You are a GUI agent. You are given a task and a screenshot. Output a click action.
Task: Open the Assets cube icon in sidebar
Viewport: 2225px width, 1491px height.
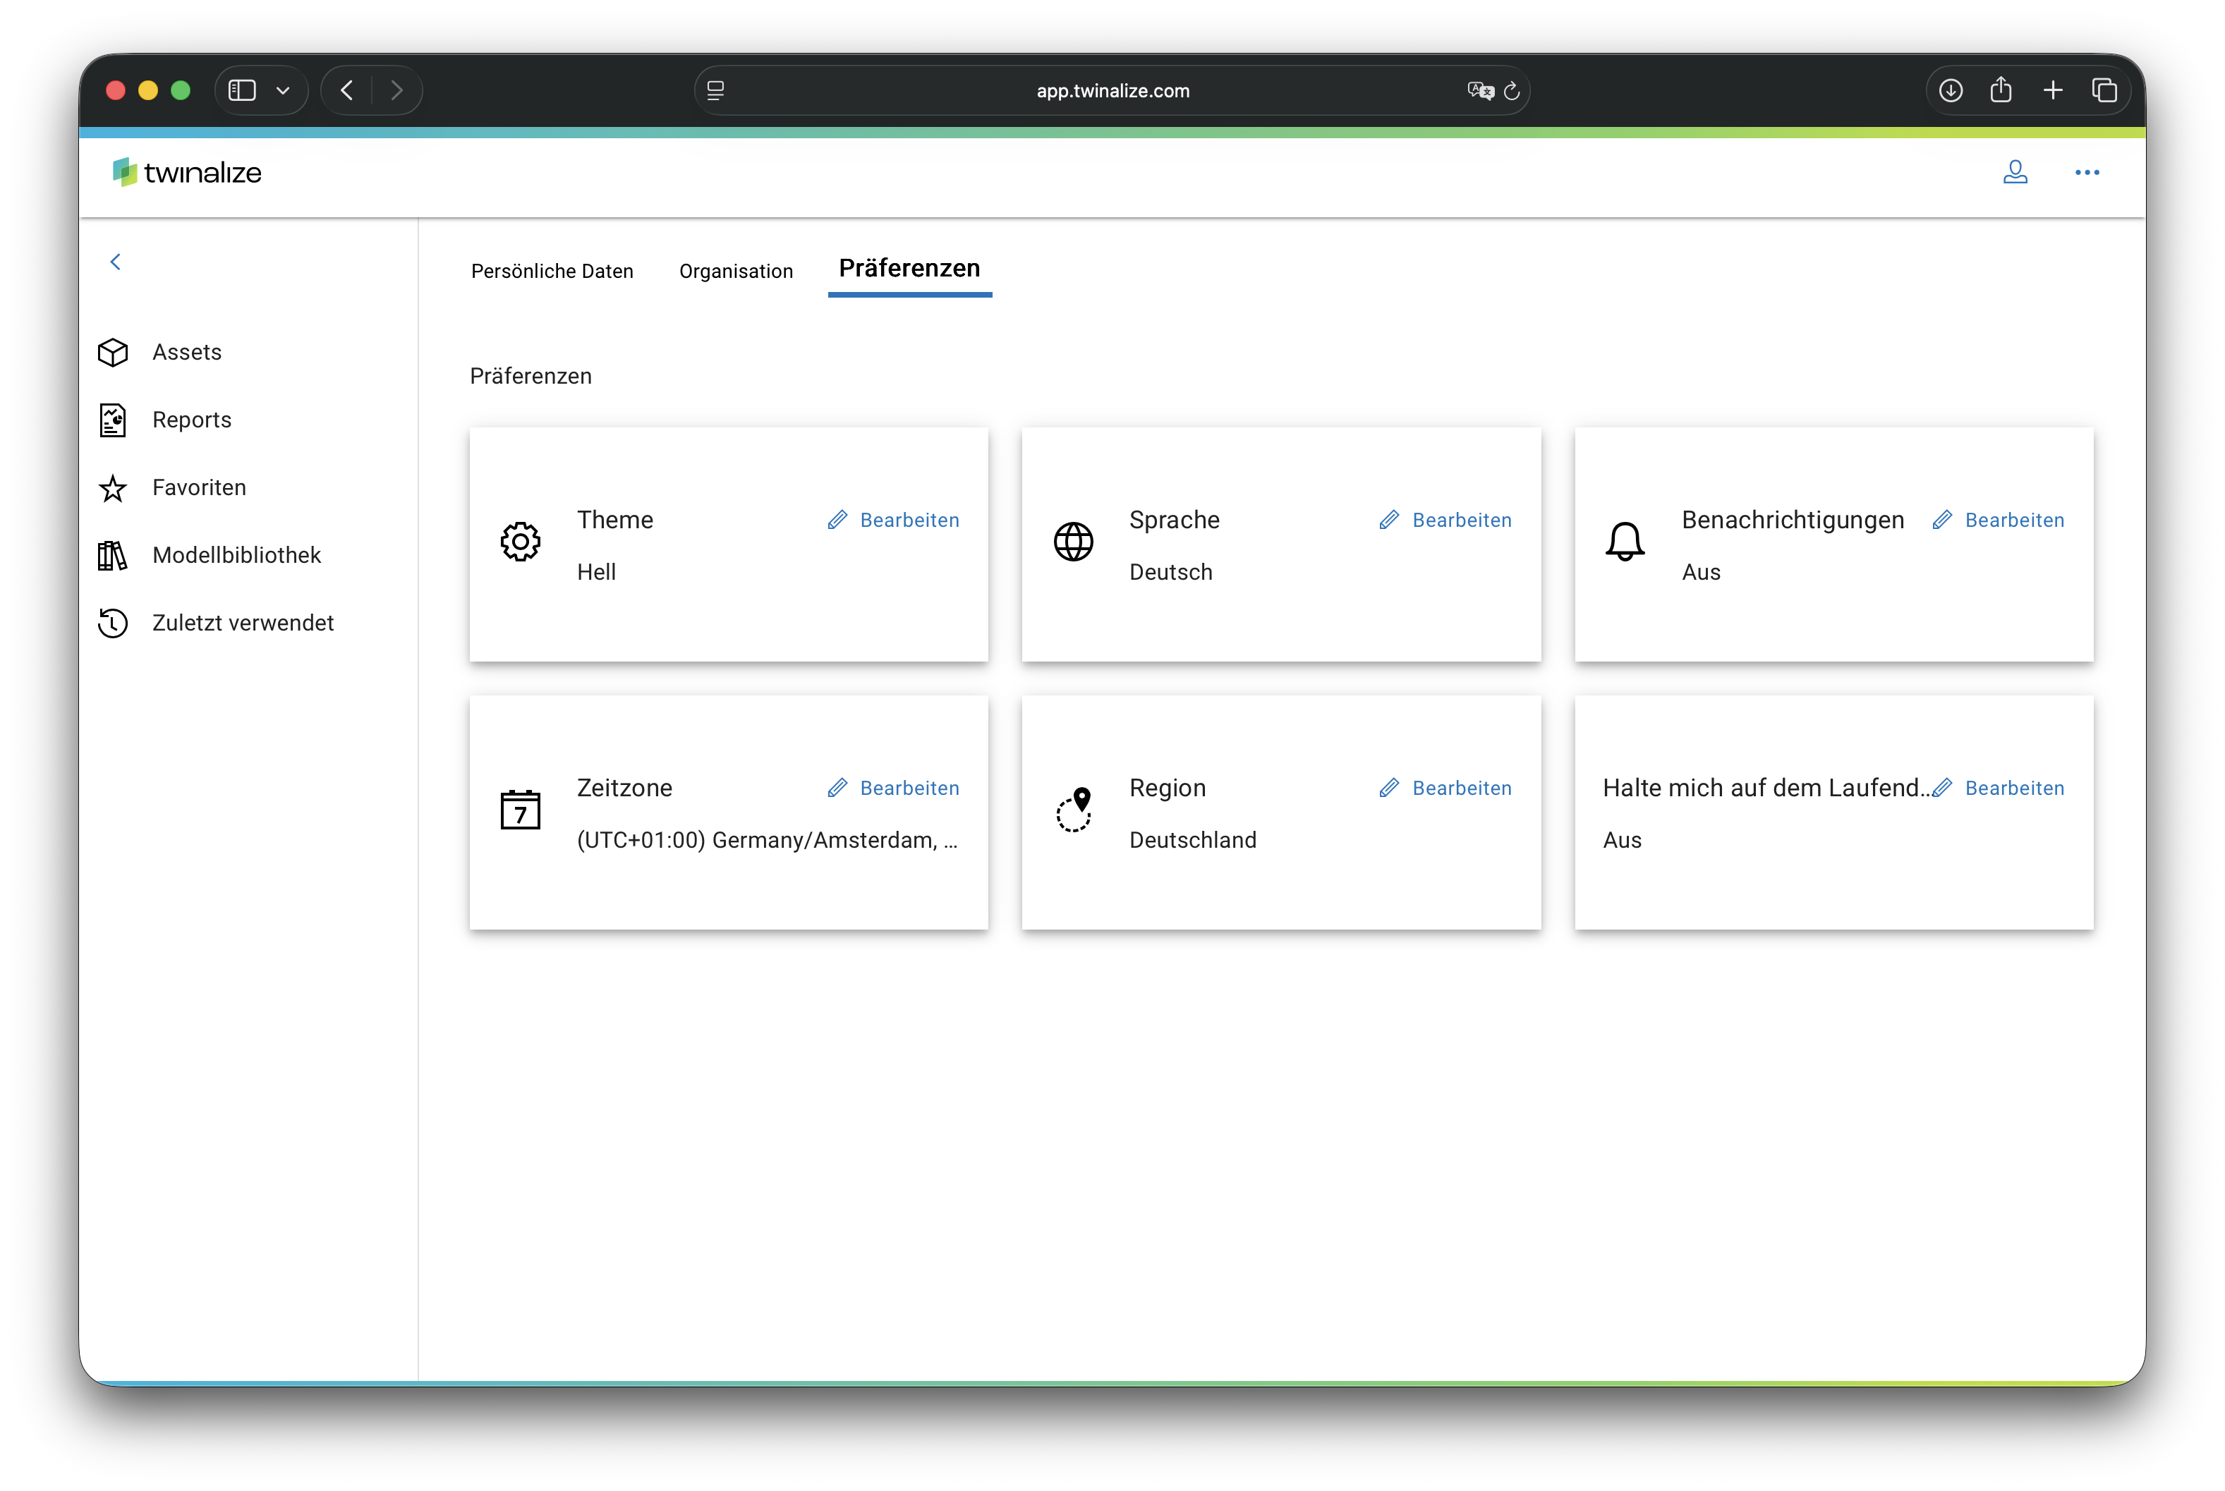[113, 353]
